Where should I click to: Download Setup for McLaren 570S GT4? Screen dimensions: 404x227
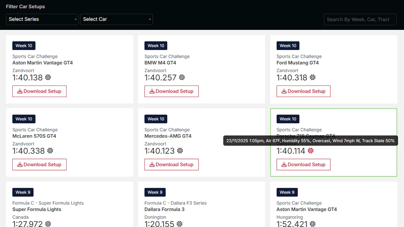click(x=39, y=165)
